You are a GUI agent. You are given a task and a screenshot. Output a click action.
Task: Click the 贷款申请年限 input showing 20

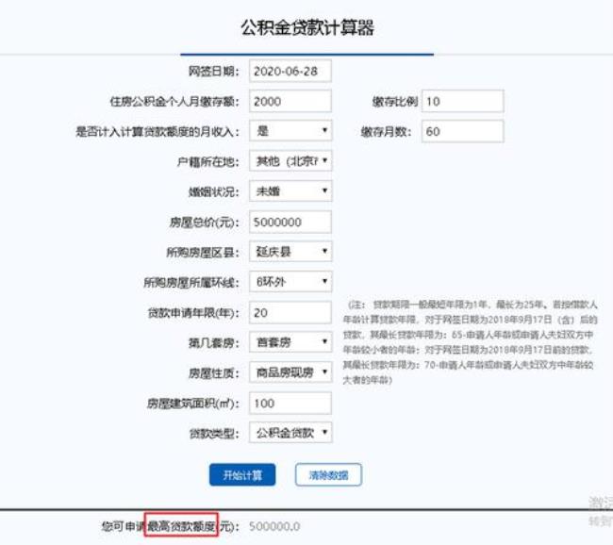[x=290, y=312]
